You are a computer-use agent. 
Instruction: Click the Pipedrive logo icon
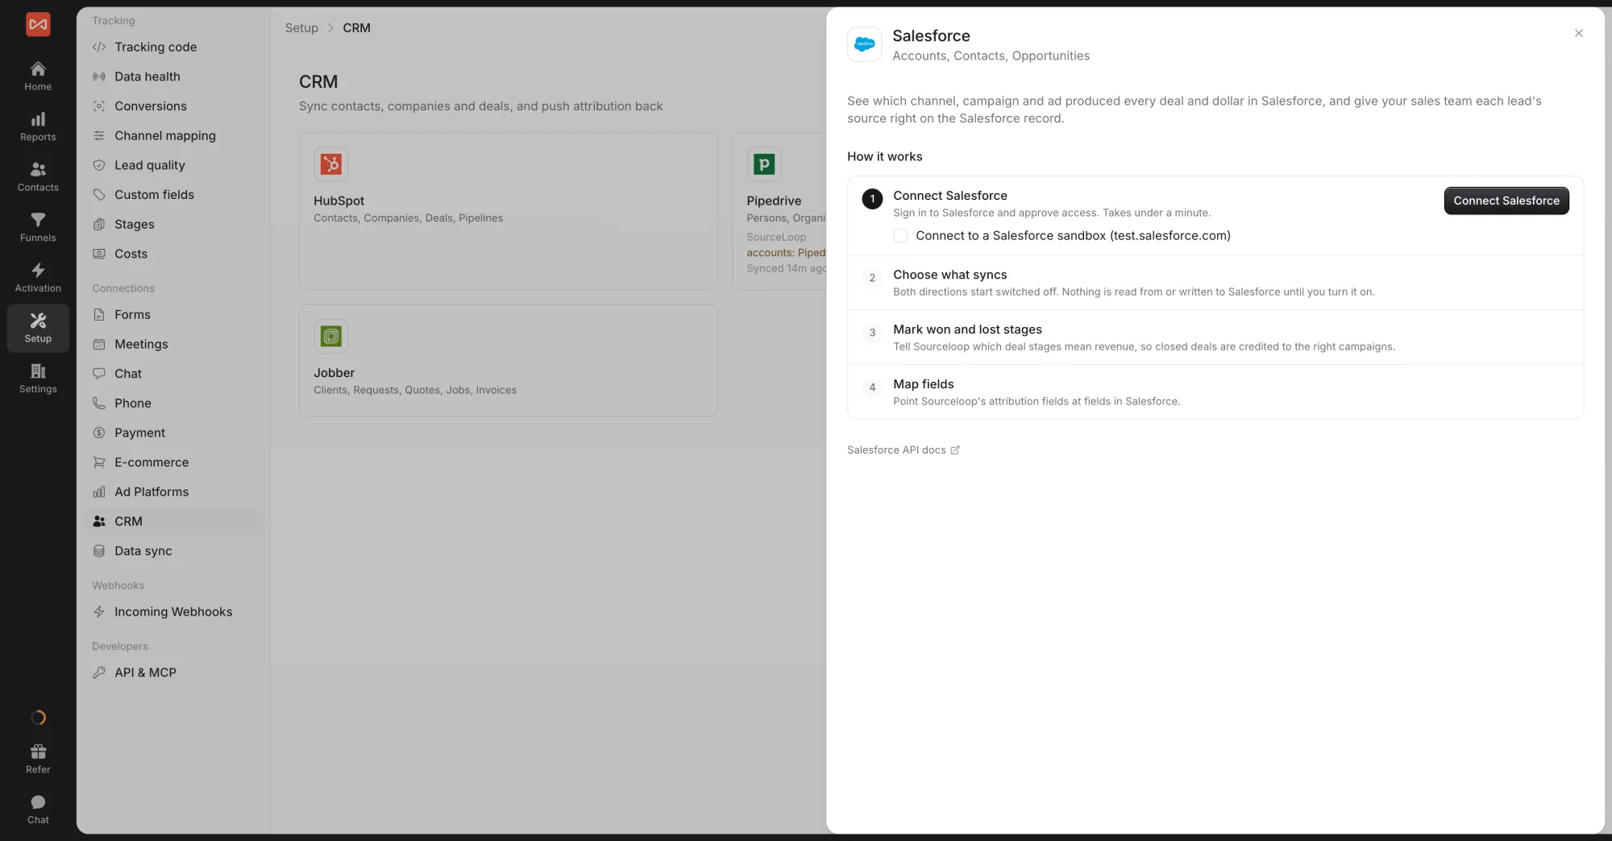pos(763,164)
